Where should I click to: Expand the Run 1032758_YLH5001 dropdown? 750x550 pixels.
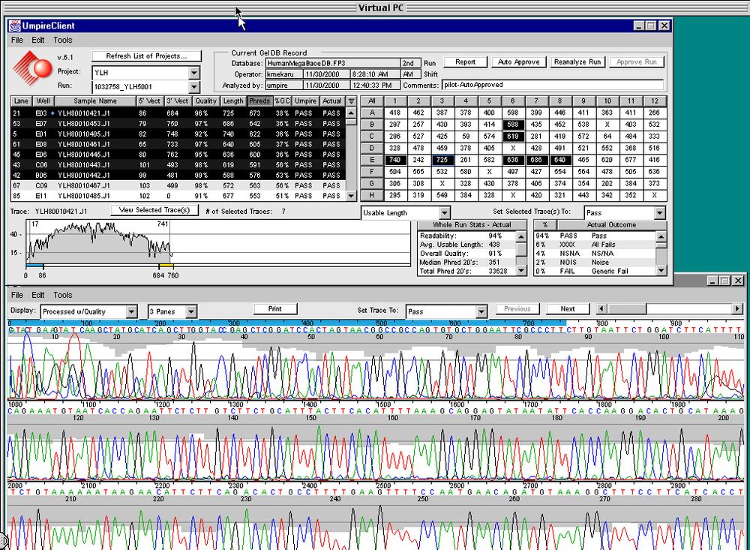tap(193, 86)
